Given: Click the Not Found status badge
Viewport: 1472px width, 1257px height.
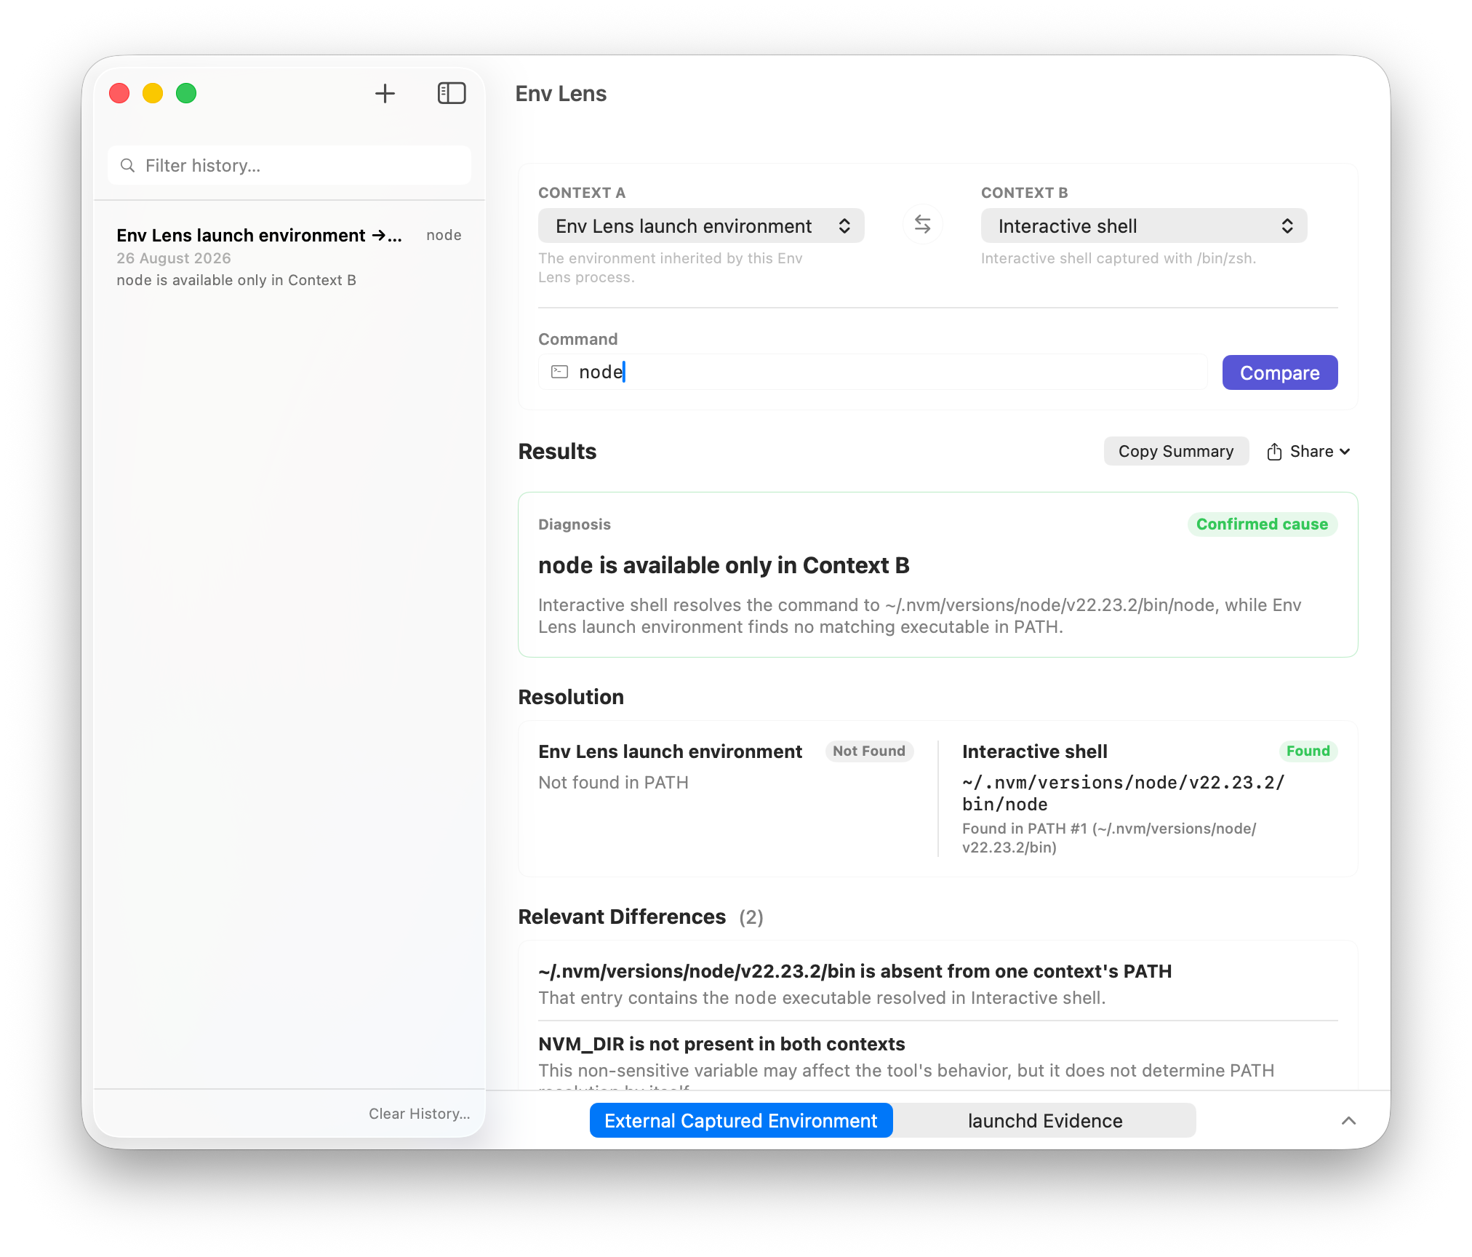Looking at the screenshot, I should pyautogui.click(x=868, y=751).
